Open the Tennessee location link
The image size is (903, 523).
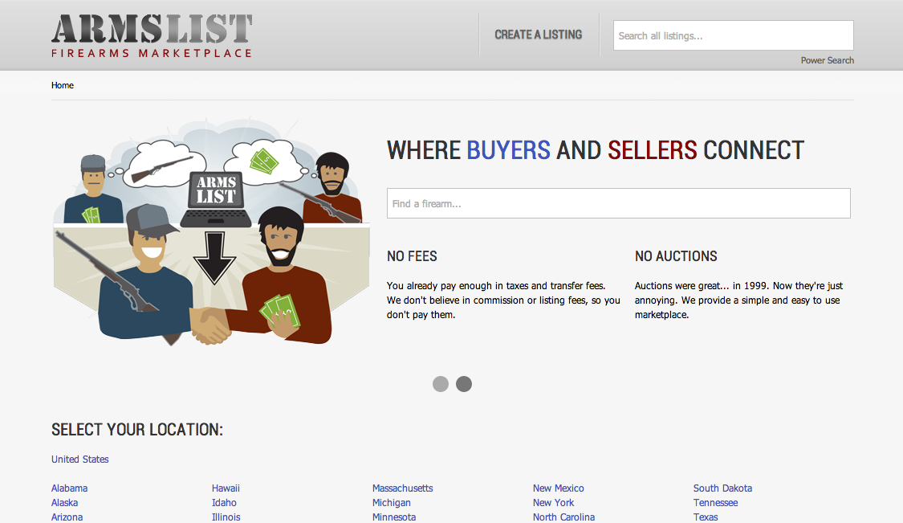(715, 503)
